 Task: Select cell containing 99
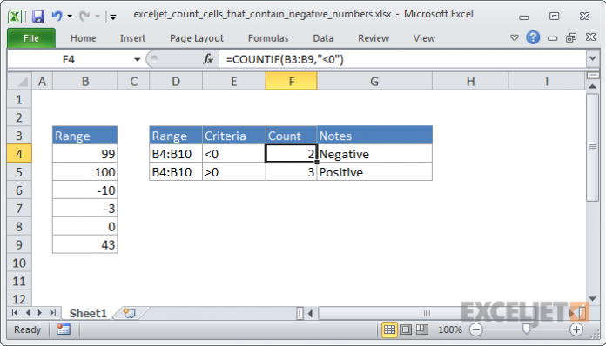click(x=85, y=154)
